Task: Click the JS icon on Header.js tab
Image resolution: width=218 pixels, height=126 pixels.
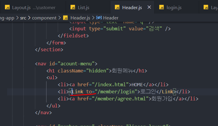Action: pyautogui.click(x=117, y=7)
